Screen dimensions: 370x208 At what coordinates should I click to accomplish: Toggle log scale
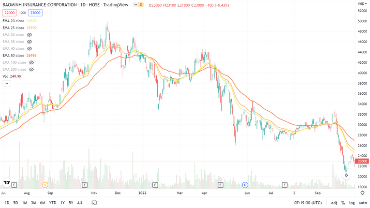pos(352,203)
